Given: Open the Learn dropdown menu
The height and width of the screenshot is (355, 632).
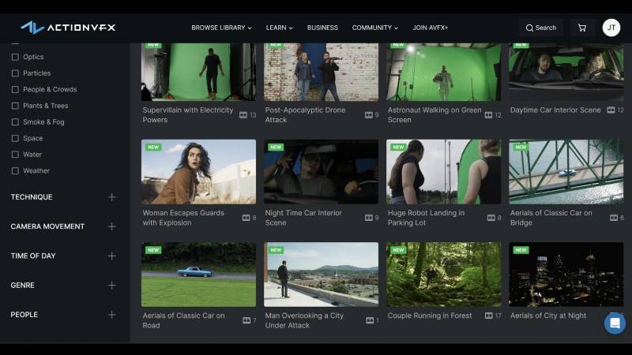Looking at the screenshot, I should point(279,28).
